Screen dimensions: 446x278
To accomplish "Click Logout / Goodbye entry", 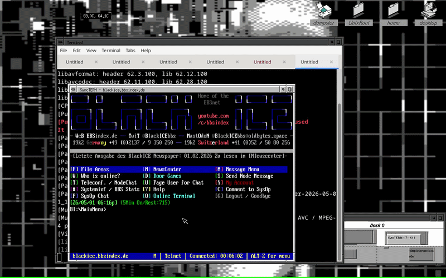I will [243, 196].
